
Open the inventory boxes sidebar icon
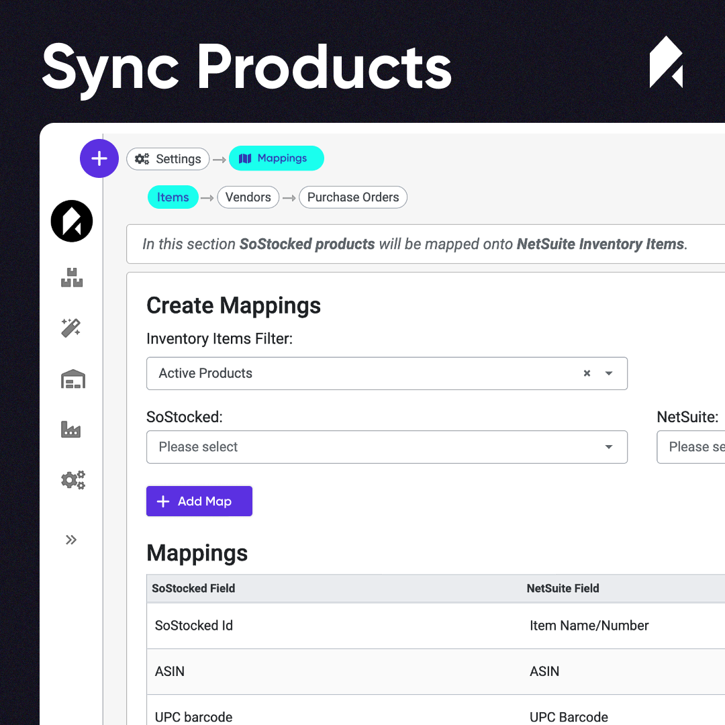click(72, 277)
